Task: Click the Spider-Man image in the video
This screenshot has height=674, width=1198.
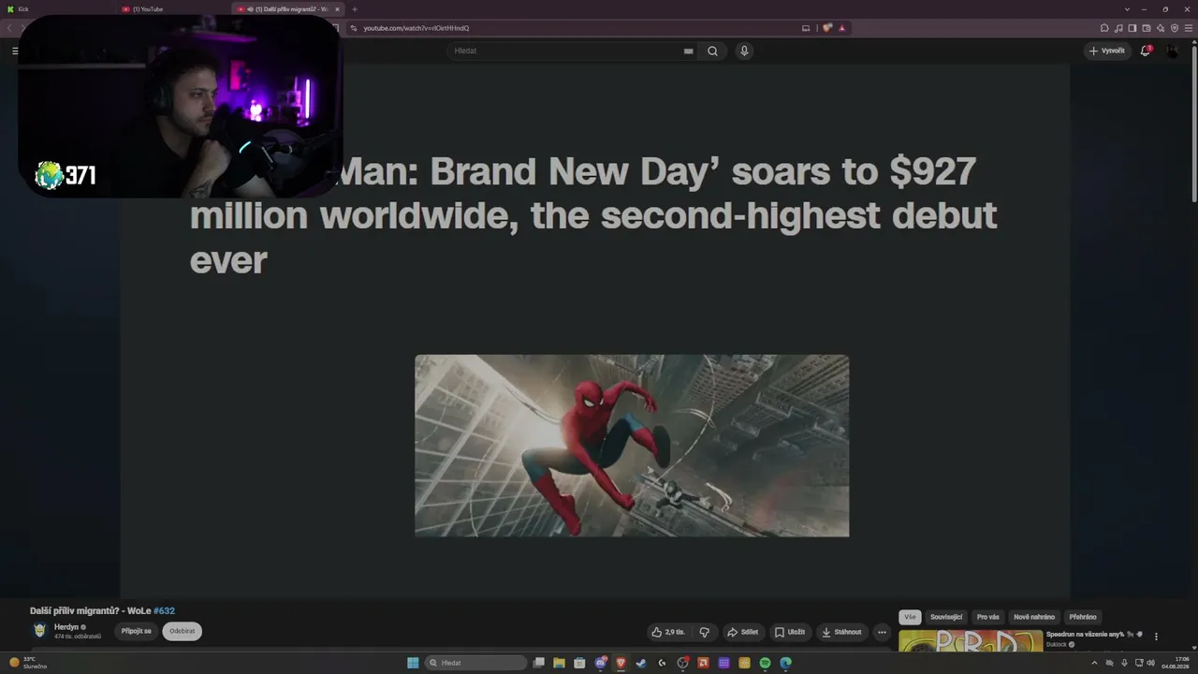Action: pos(632,446)
